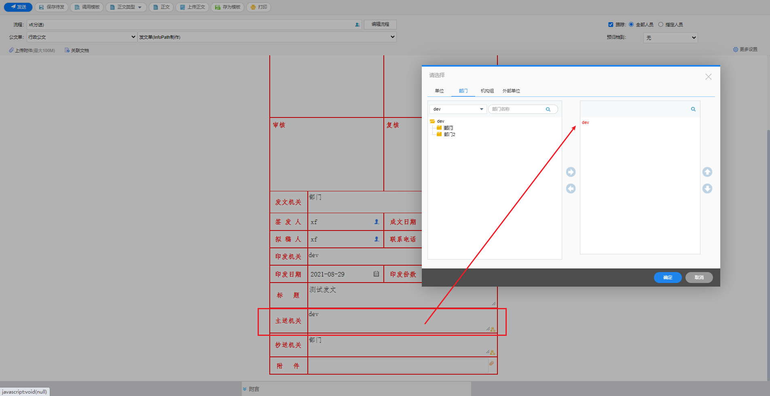Open the 预归档到 dropdown
Screen dimensions: 770x396
pos(670,38)
